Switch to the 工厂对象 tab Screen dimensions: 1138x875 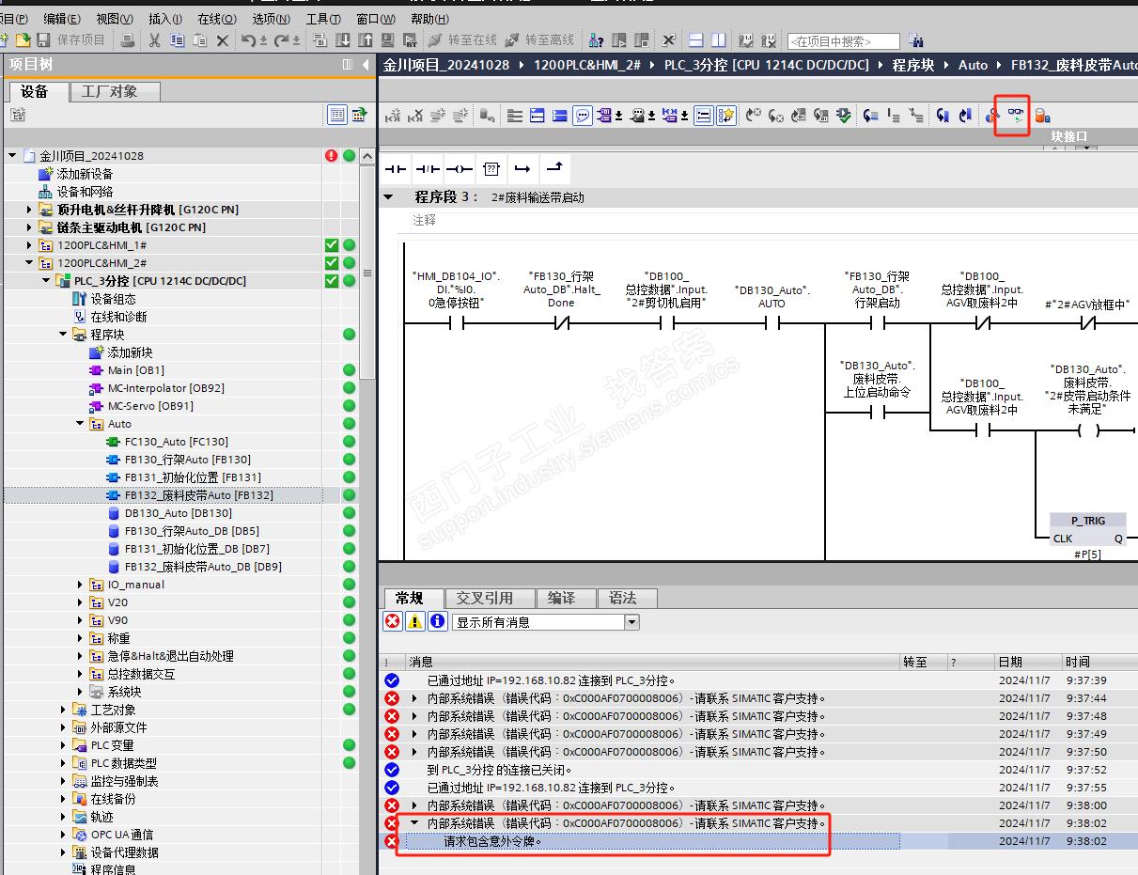coord(117,91)
